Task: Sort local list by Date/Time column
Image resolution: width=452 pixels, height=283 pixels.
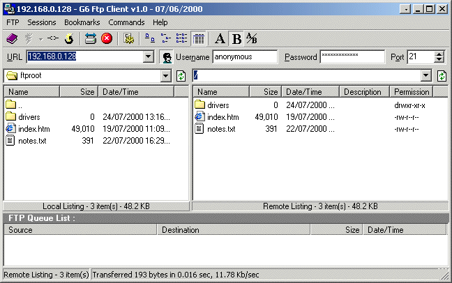Action: pos(136,91)
